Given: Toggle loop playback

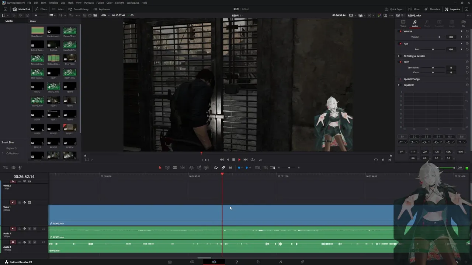Looking at the screenshot, I should (253, 160).
